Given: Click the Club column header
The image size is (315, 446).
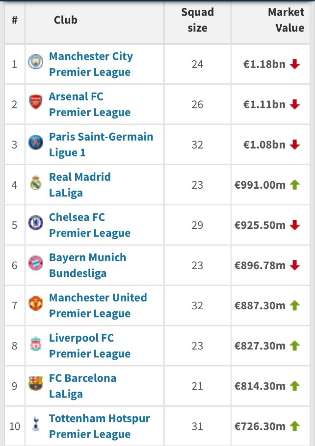Looking at the screenshot, I should pyautogui.click(x=66, y=20).
